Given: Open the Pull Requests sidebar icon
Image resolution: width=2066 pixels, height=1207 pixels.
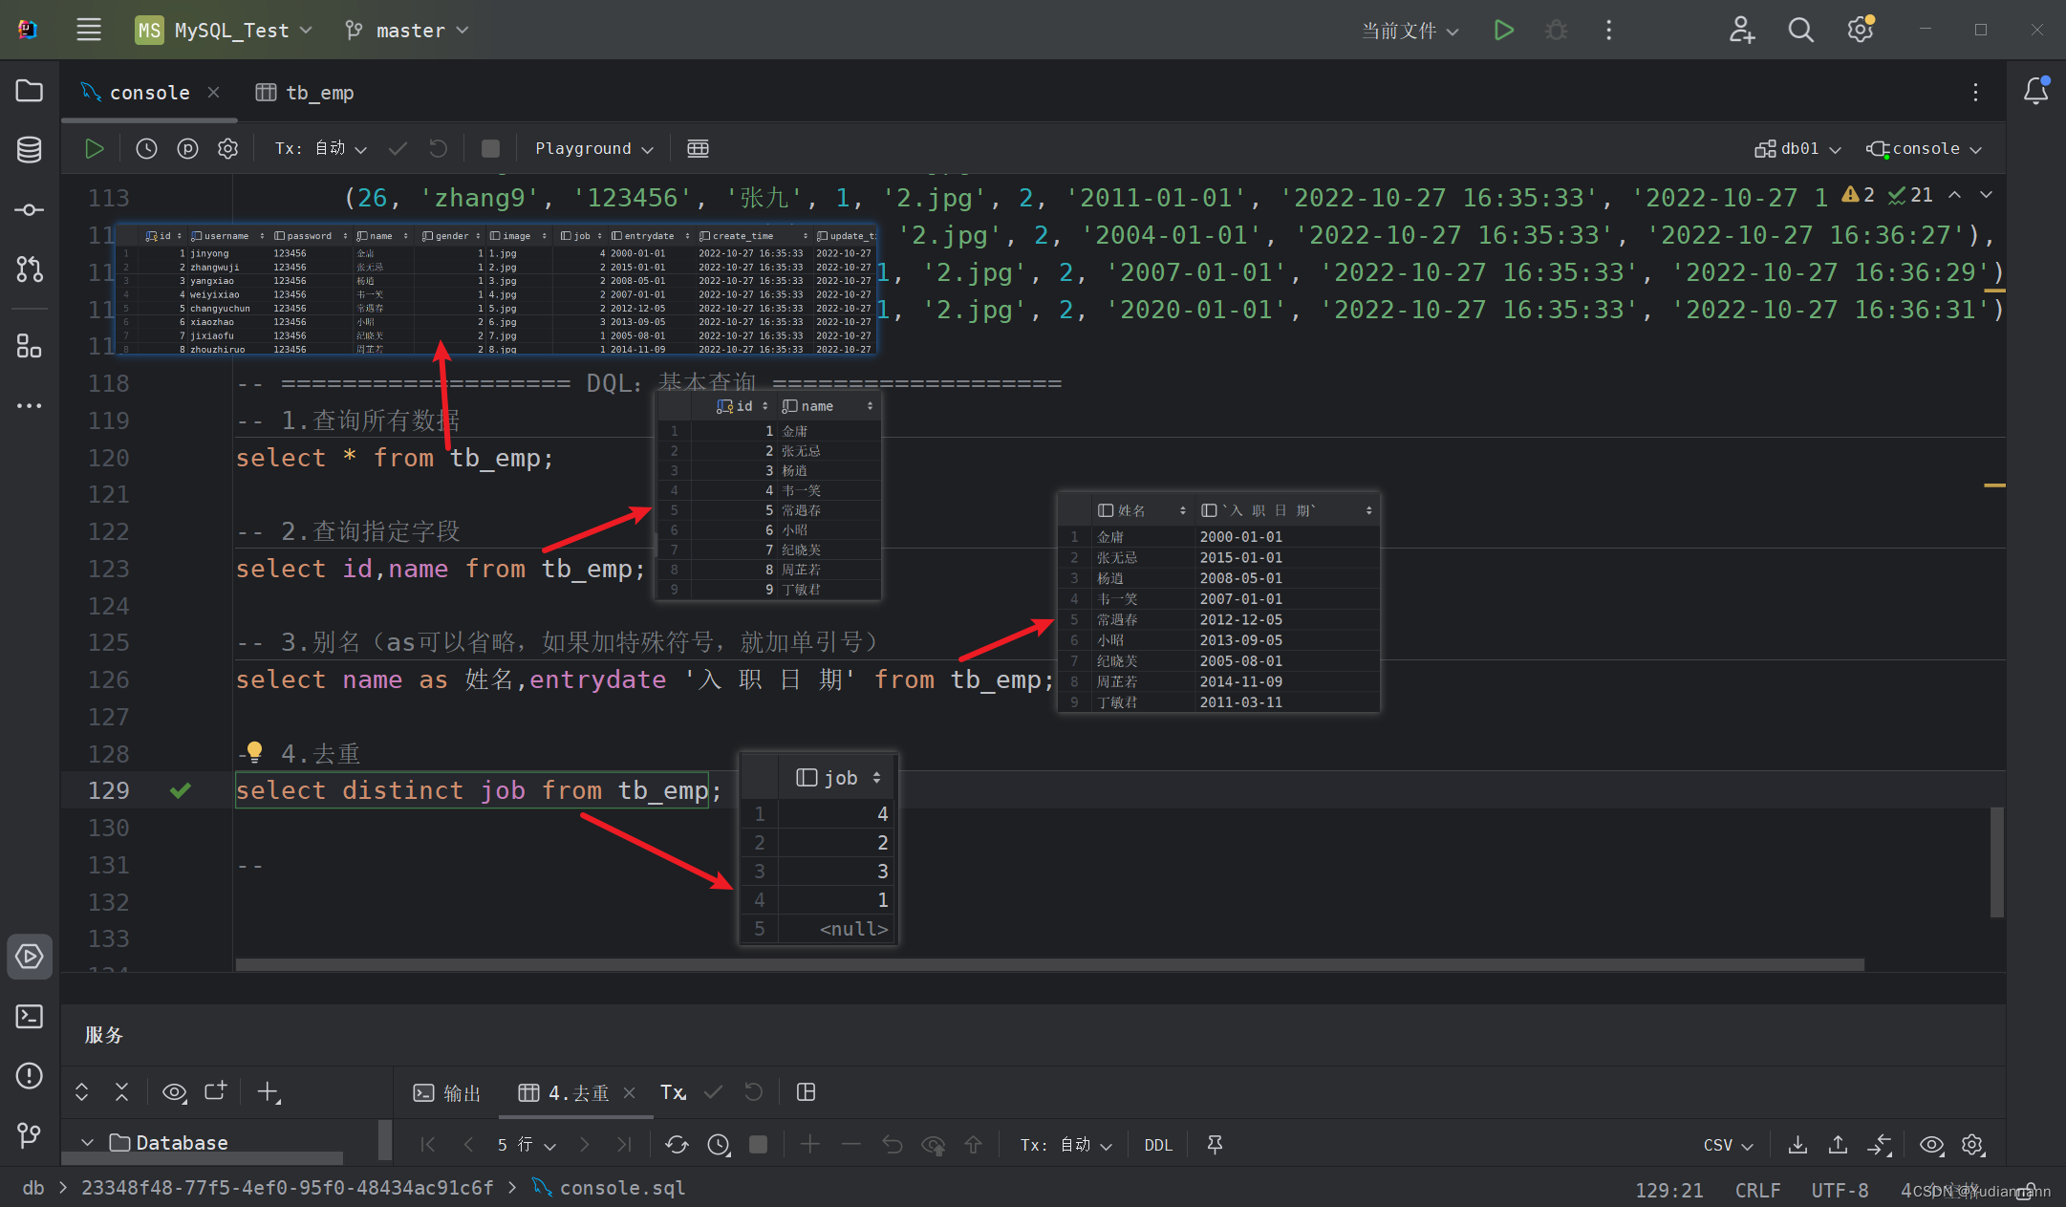Looking at the screenshot, I should coord(29,269).
